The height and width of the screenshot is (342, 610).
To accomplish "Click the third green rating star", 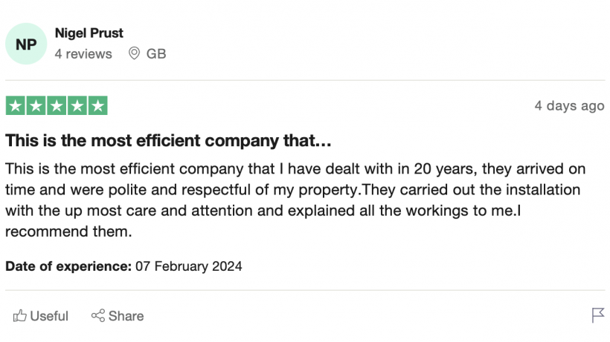I will tap(57, 105).
